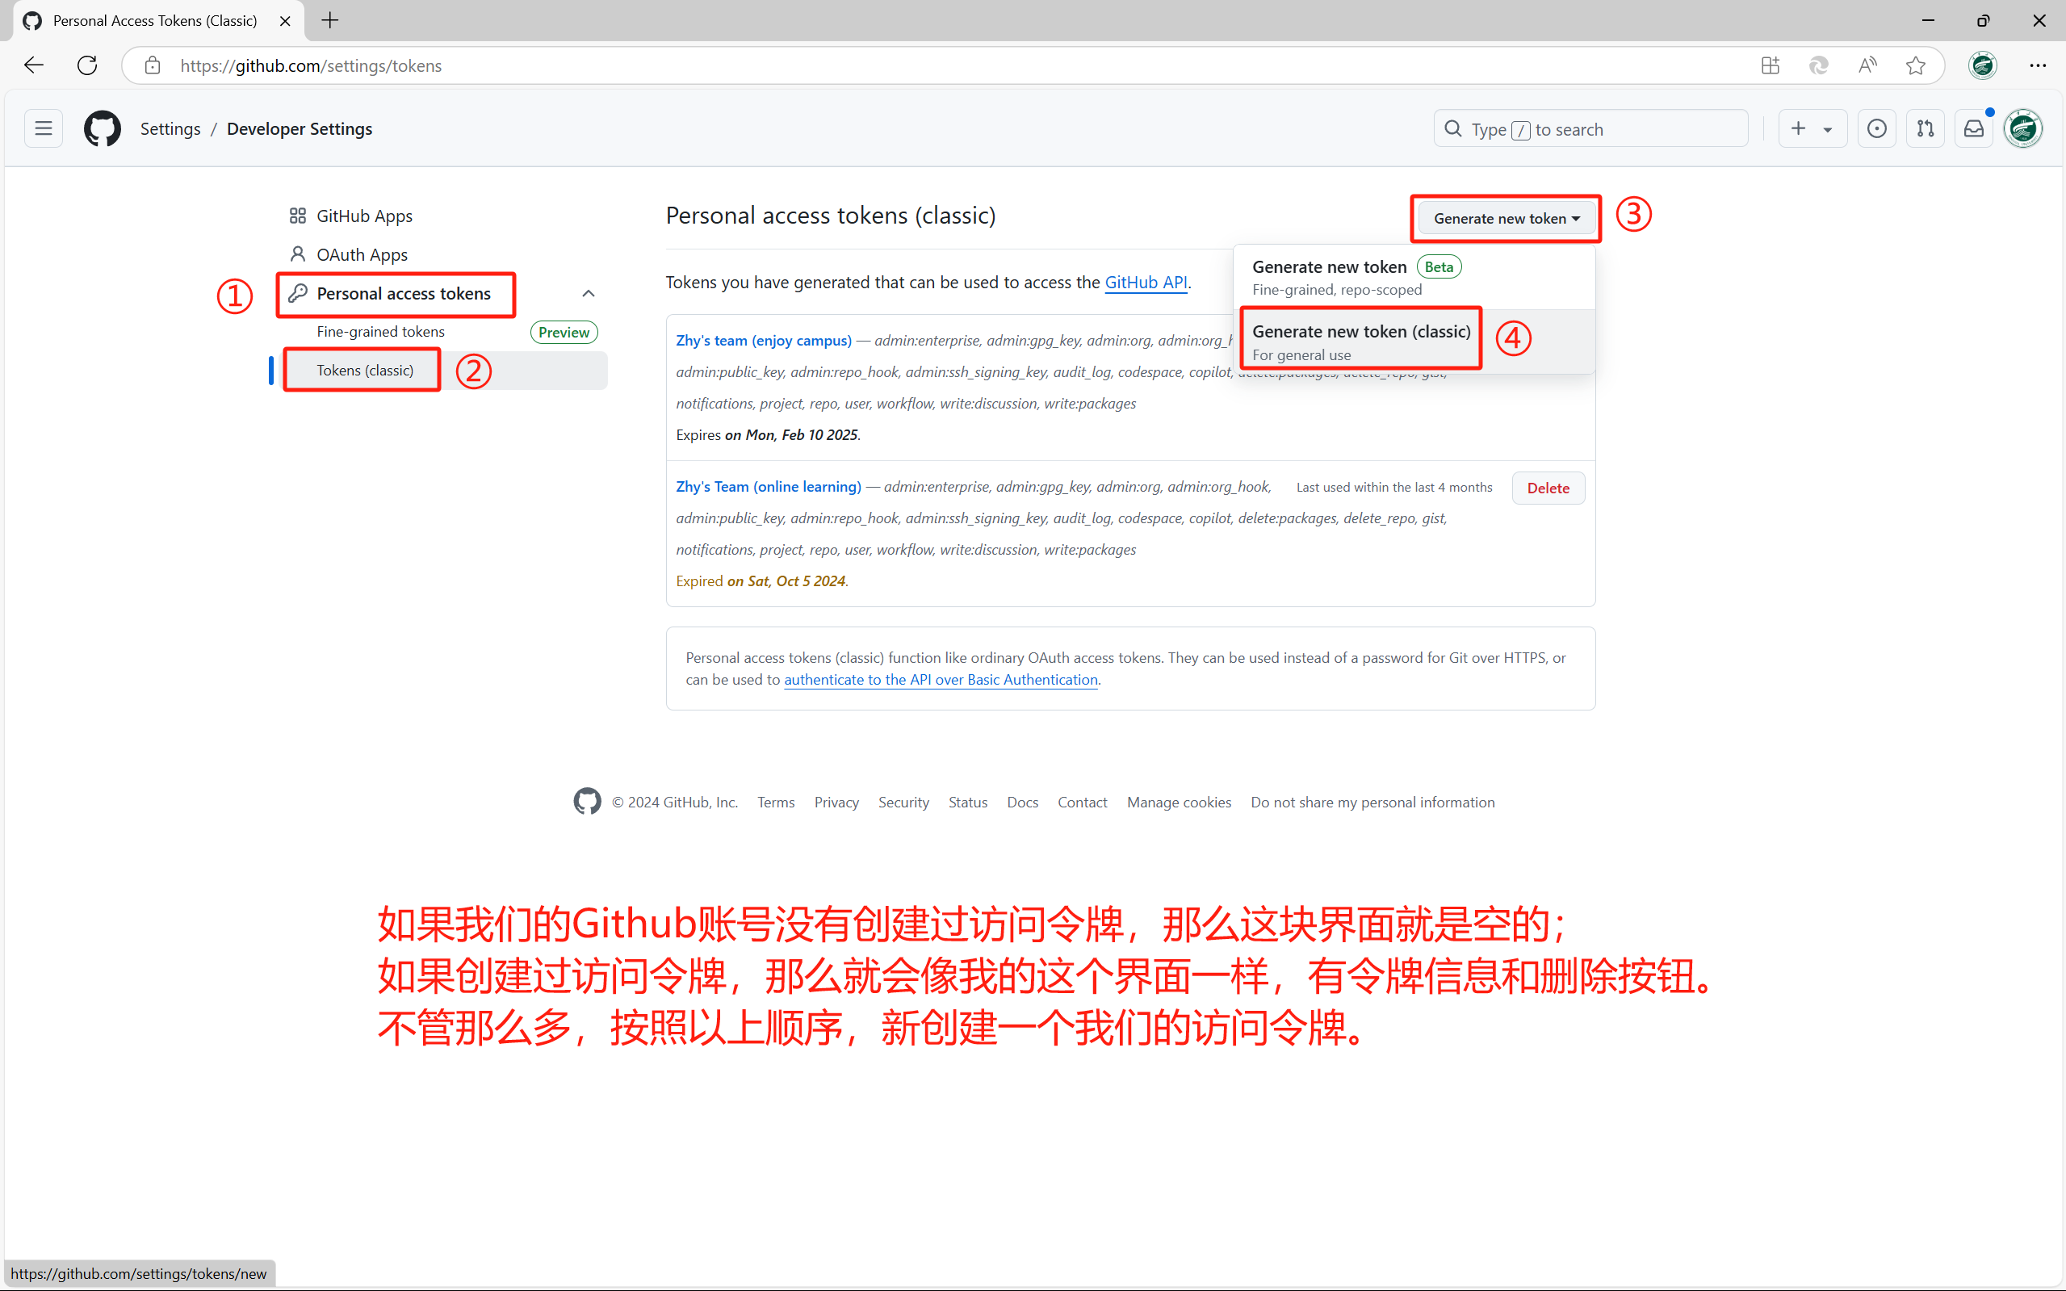Click the footer GitHub logo
The height and width of the screenshot is (1291, 2066).
pyautogui.click(x=588, y=801)
